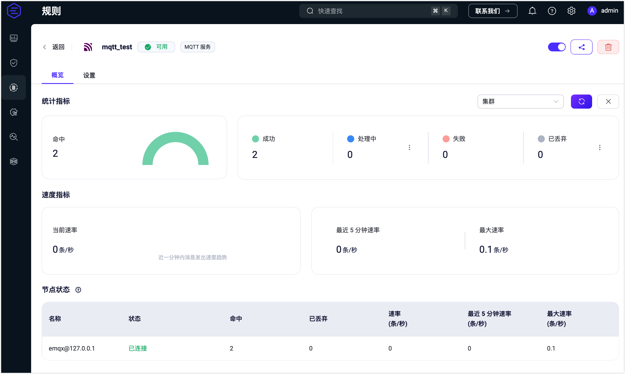
Task: Open the settings gear in header
Action: (x=571, y=11)
